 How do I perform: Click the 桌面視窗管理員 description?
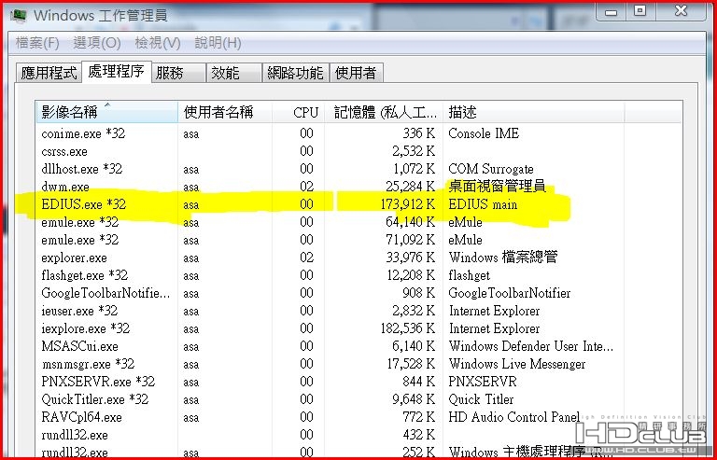(x=497, y=187)
